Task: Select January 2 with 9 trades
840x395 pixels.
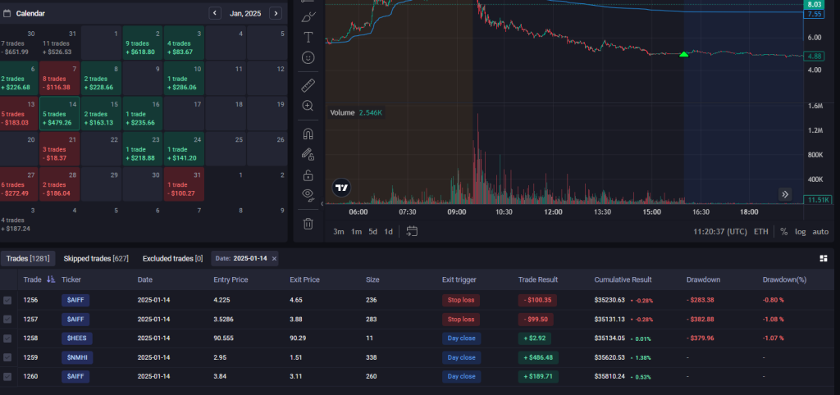Action: point(143,43)
